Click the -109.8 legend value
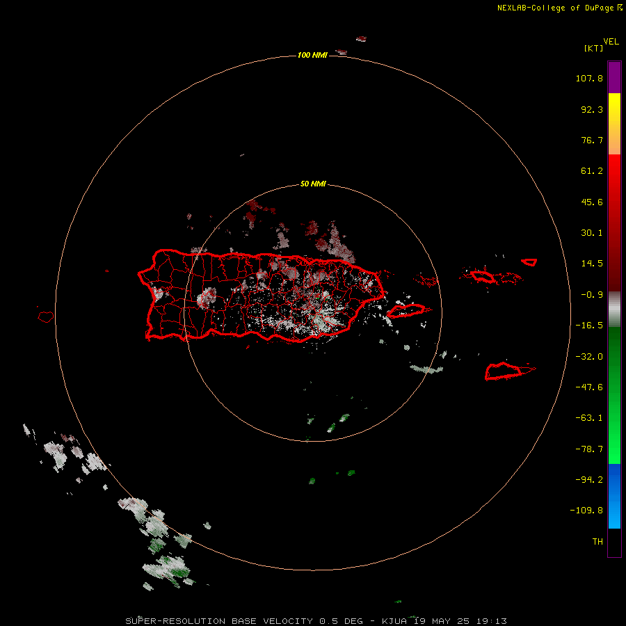The image size is (626, 626). click(x=586, y=511)
